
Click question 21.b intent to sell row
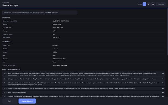click(x=83, y=79)
